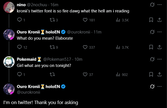The width and height of the screenshot is (167, 108).
Task: Click Pokemaid's profile avatar
Action: tap(9, 62)
